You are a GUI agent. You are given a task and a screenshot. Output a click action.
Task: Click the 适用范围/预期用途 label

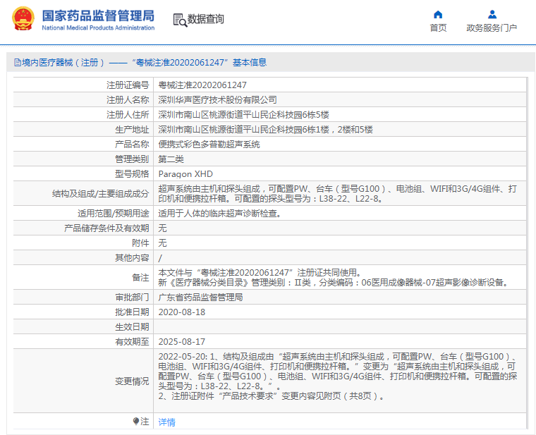click(113, 213)
